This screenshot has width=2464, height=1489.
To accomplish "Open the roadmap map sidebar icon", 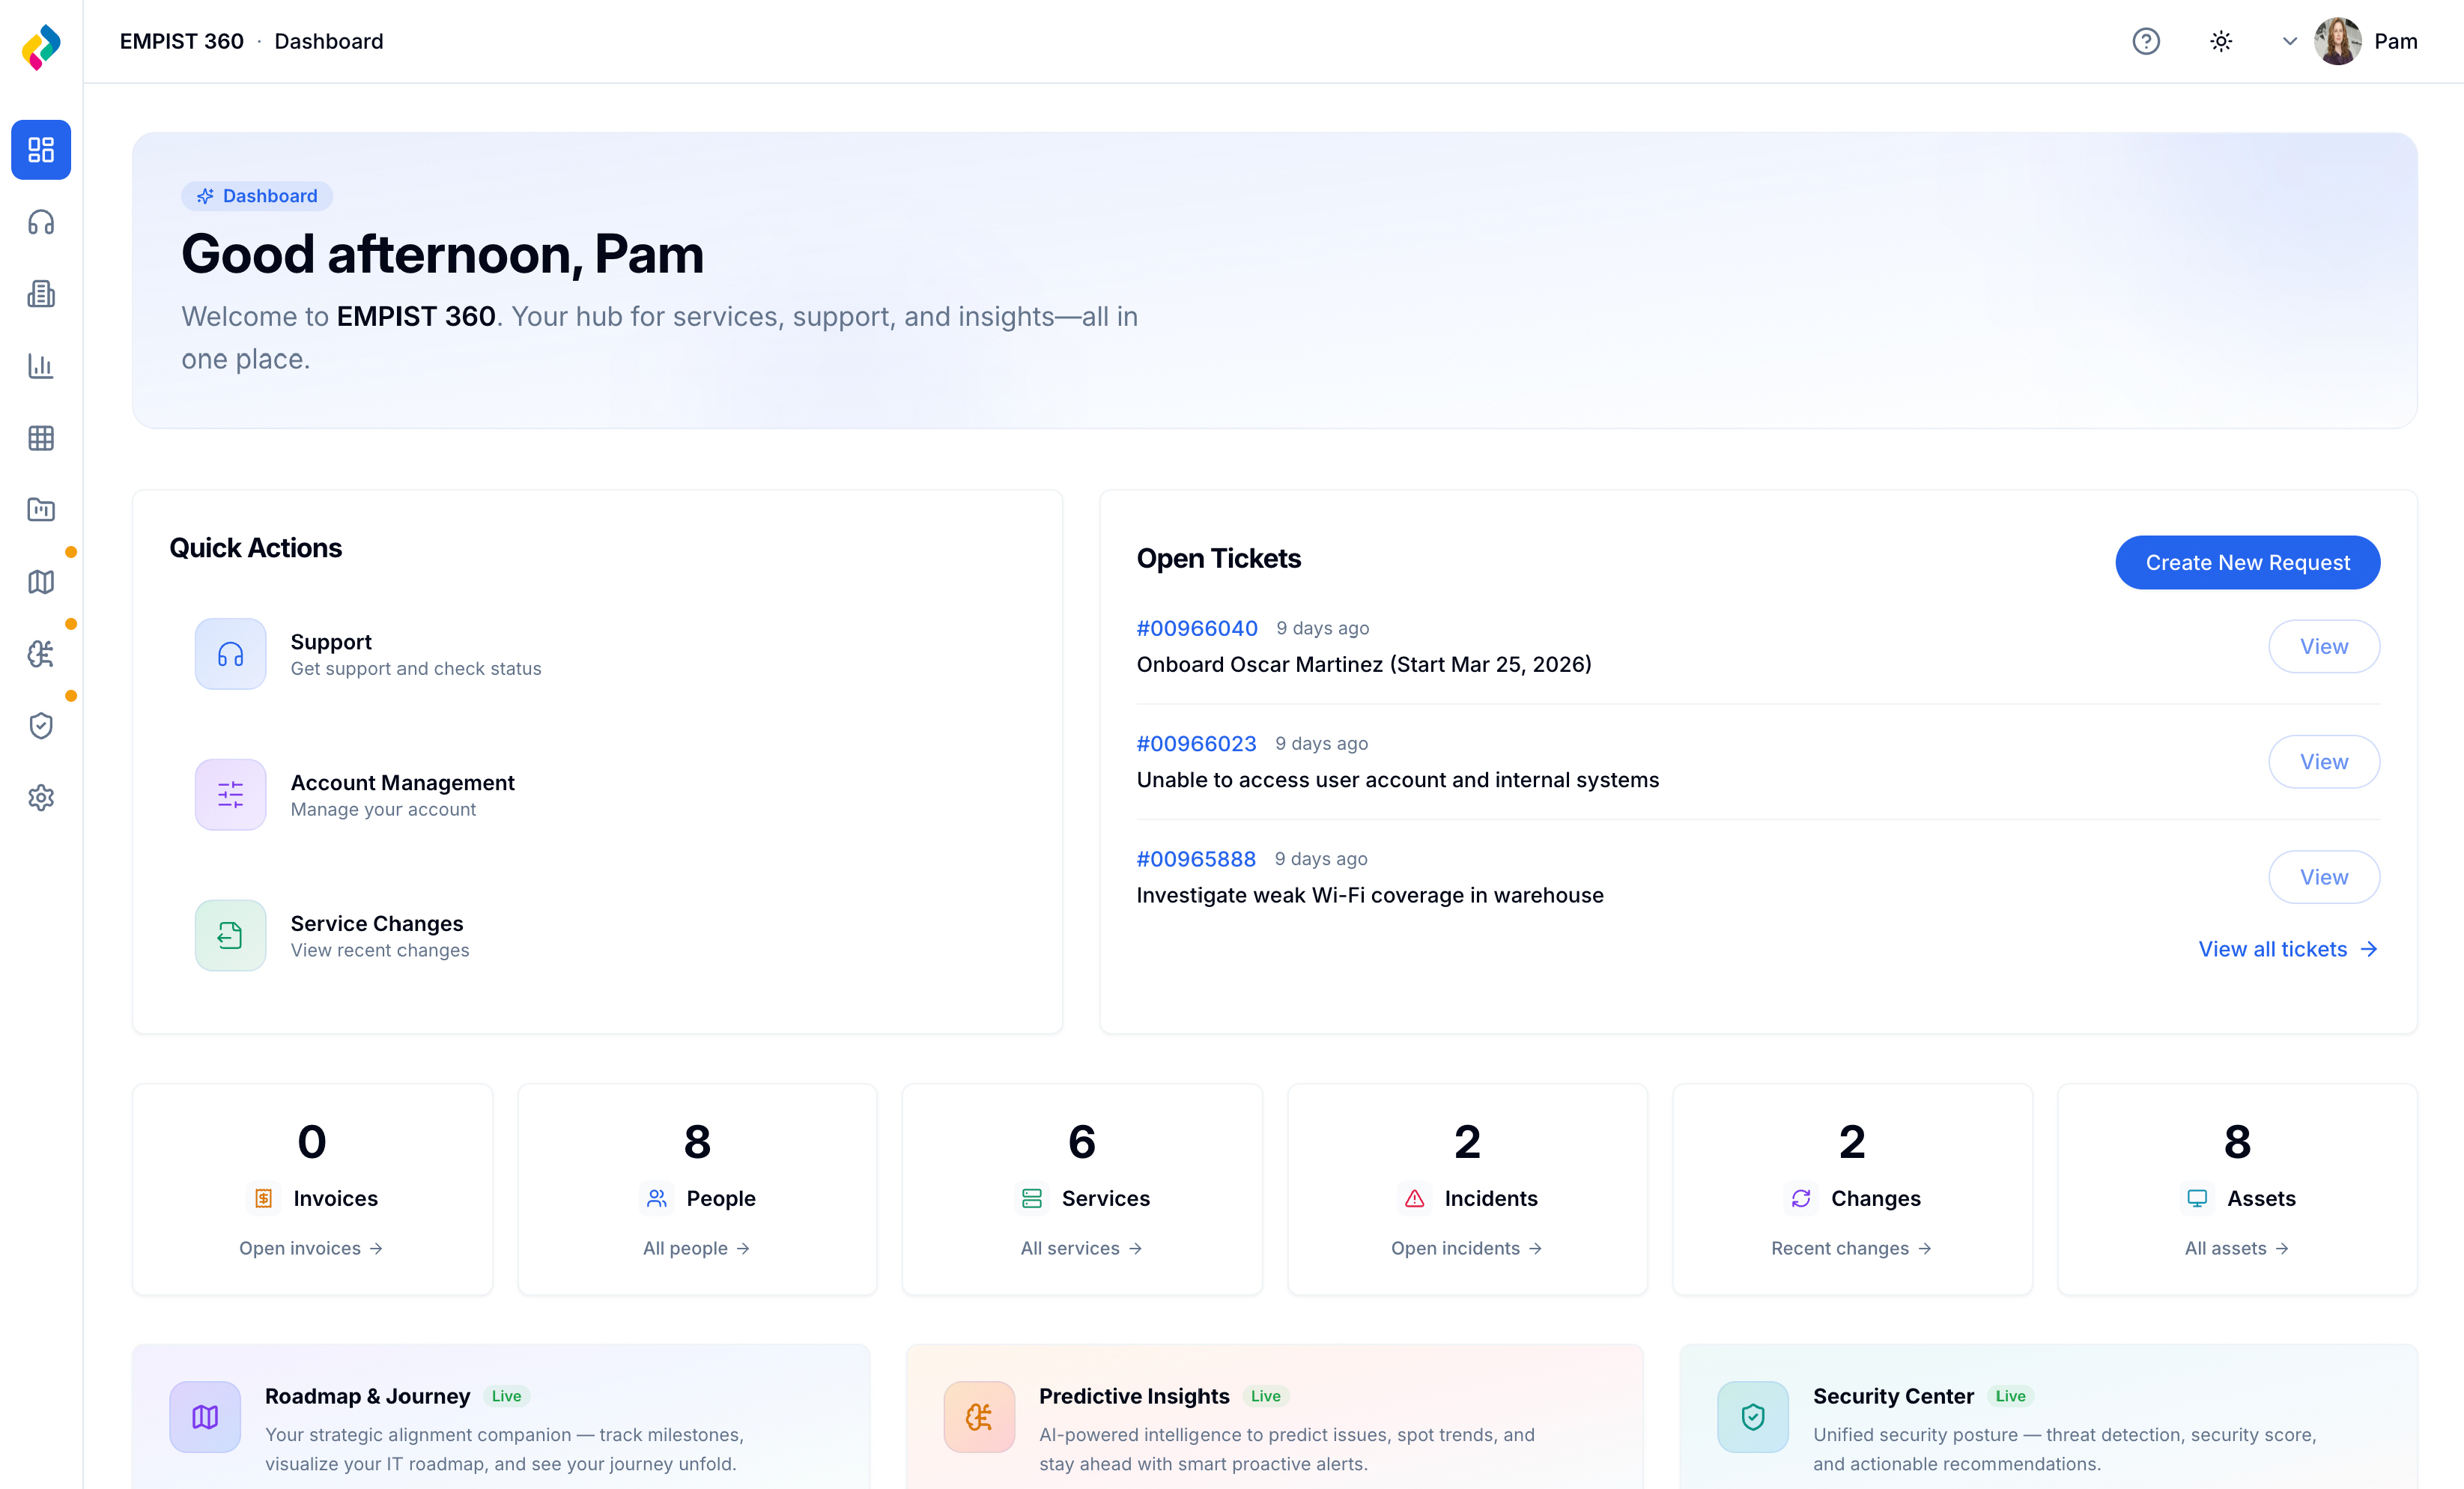I will pyautogui.click(x=41, y=582).
